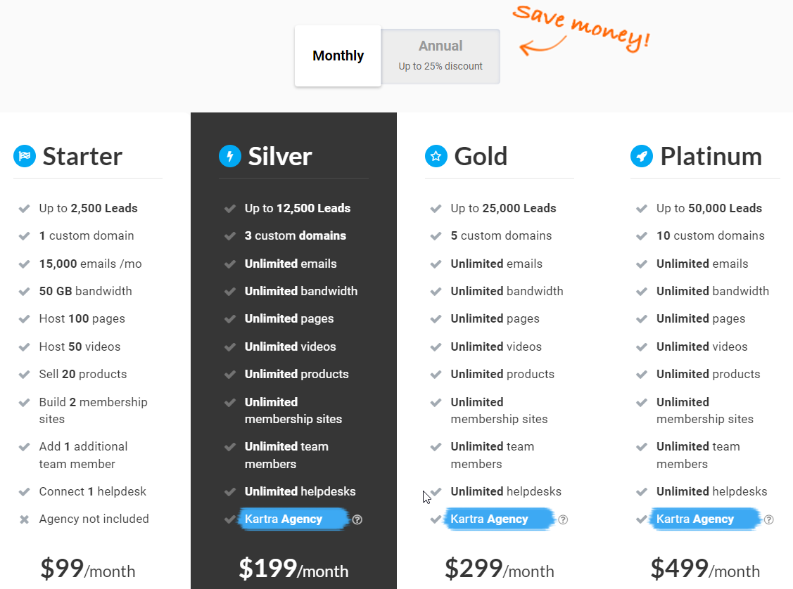Viewport: 793px width, 589px height.
Task: Open the Kartra Agency help tooltip under Gold
Action: point(563,519)
